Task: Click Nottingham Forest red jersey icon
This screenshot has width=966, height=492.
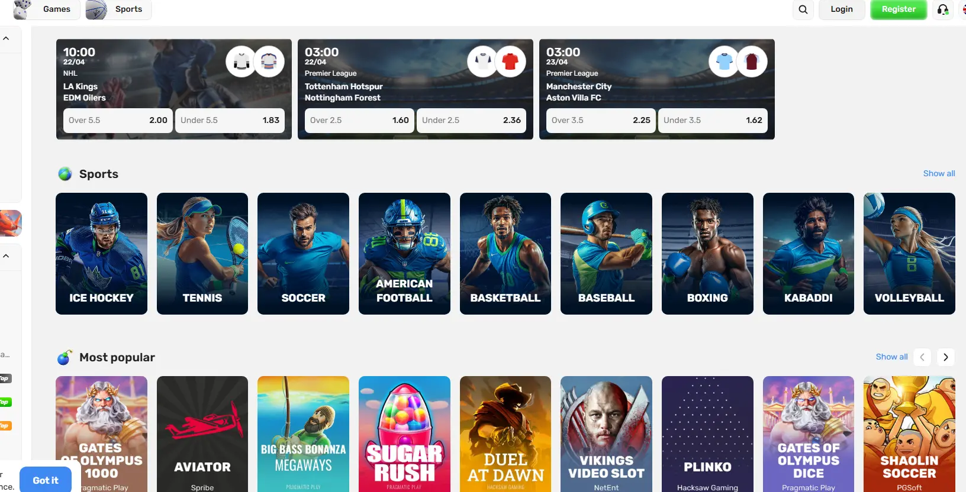Action: tap(510, 61)
